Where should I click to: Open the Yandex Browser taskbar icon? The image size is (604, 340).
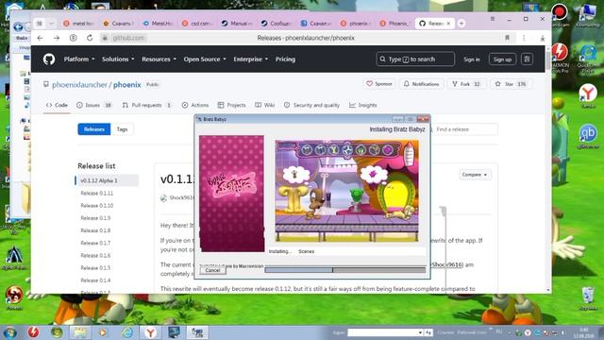pyautogui.click(x=151, y=332)
